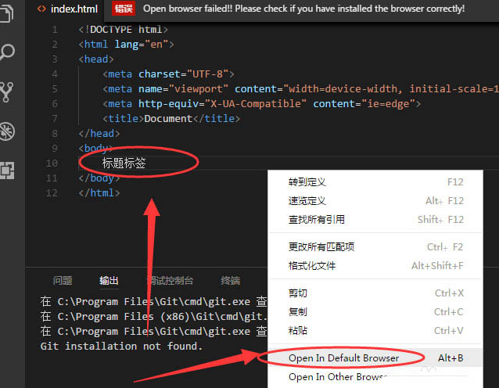Switch to the 输出 panel tab
499x388 pixels.
tap(109, 281)
